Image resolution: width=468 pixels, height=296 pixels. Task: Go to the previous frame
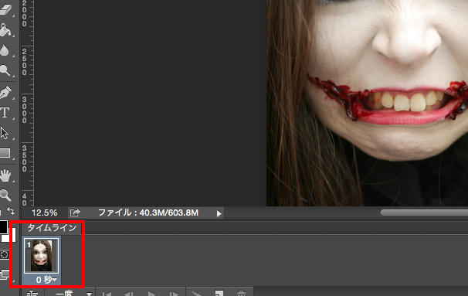coord(129,294)
